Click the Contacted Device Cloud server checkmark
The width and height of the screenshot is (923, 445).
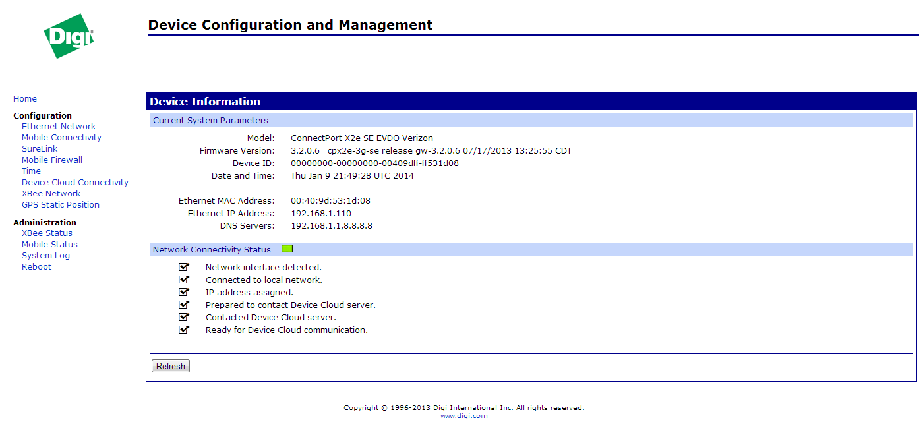184,317
